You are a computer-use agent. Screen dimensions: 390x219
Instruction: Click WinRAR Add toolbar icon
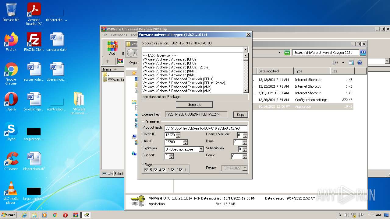(x=112, y=48)
